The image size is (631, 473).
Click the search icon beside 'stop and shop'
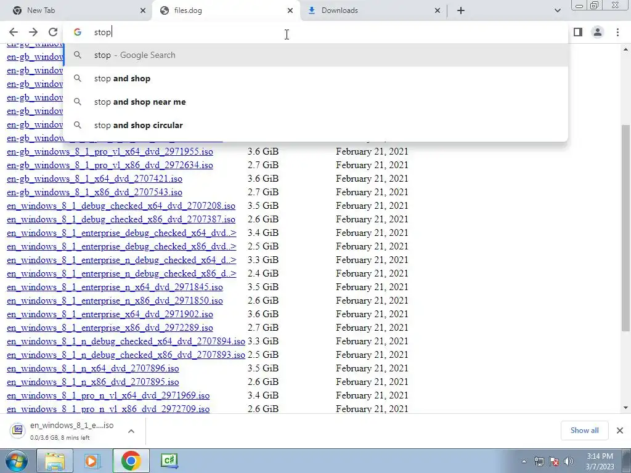(x=77, y=78)
